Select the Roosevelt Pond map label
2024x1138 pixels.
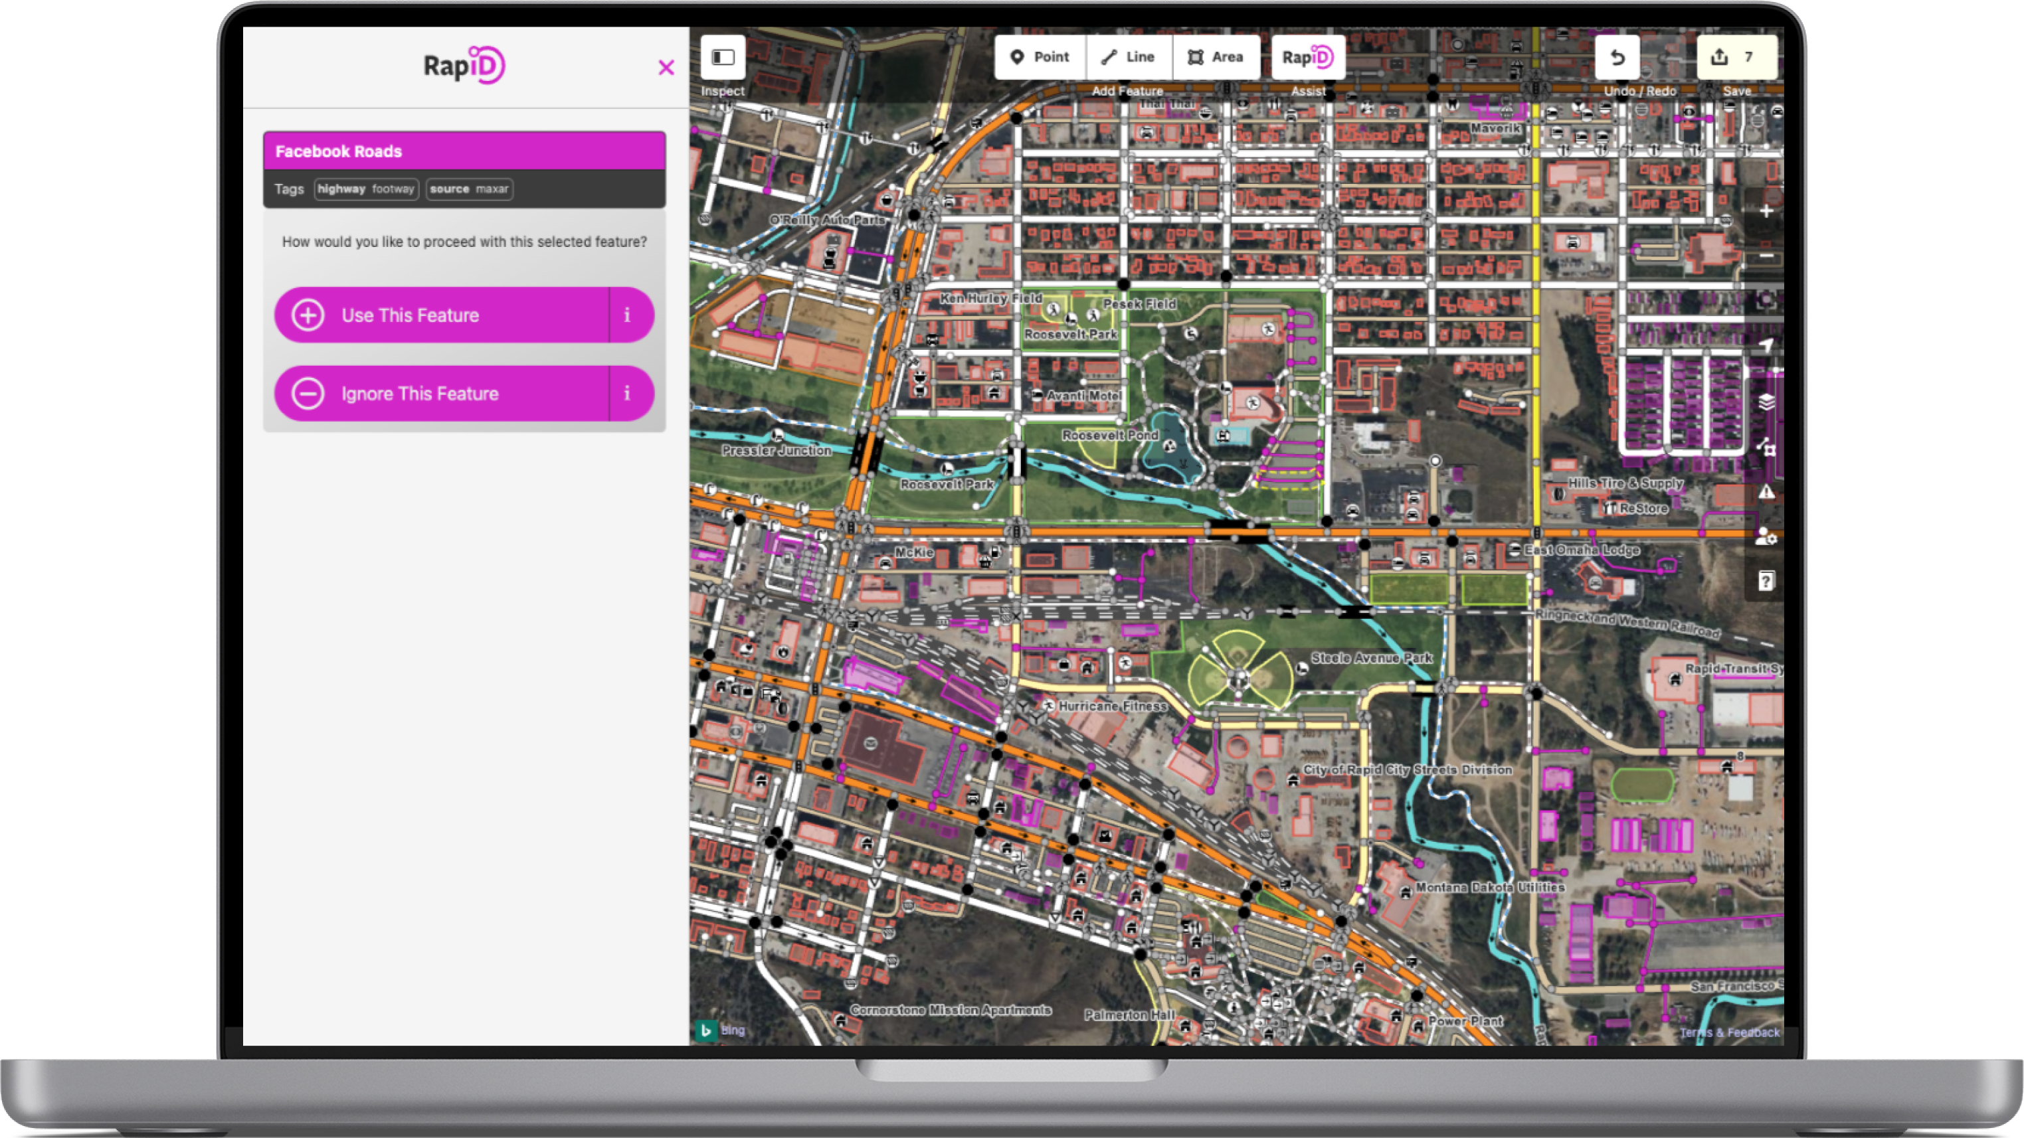click(1110, 435)
